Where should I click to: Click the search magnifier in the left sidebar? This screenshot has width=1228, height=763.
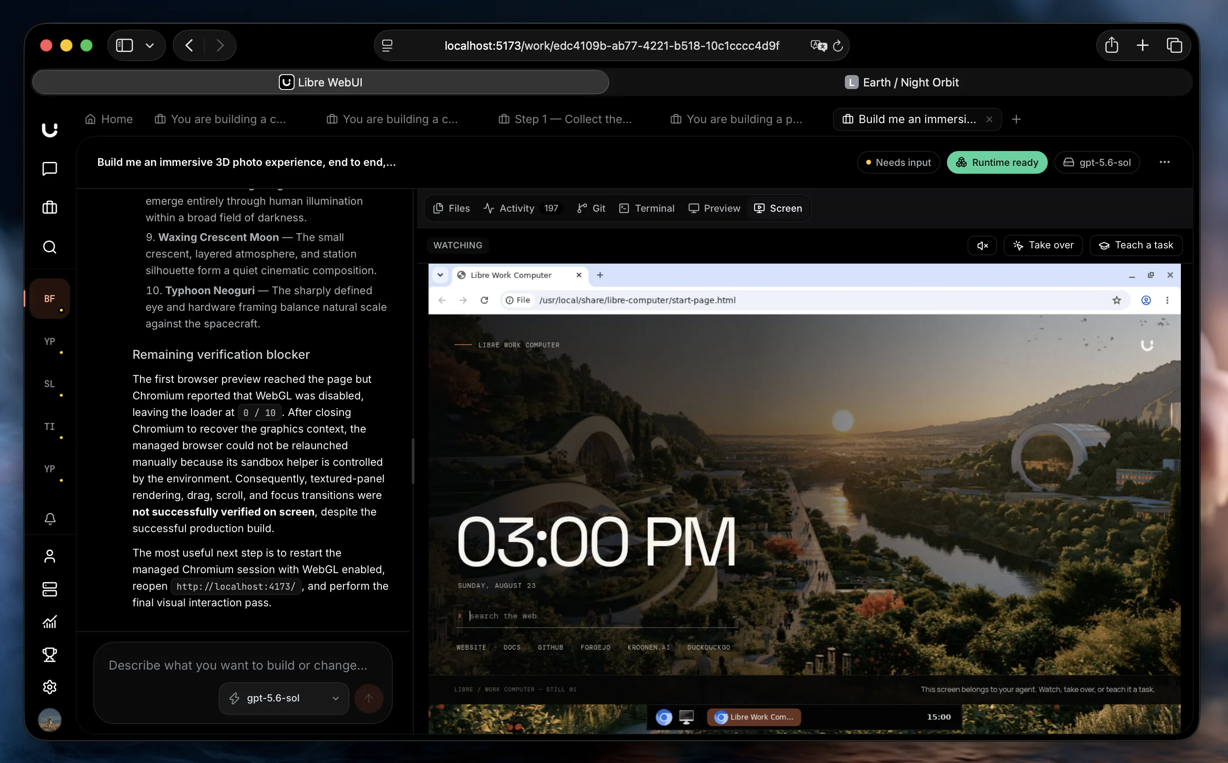(x=49, y=247)
